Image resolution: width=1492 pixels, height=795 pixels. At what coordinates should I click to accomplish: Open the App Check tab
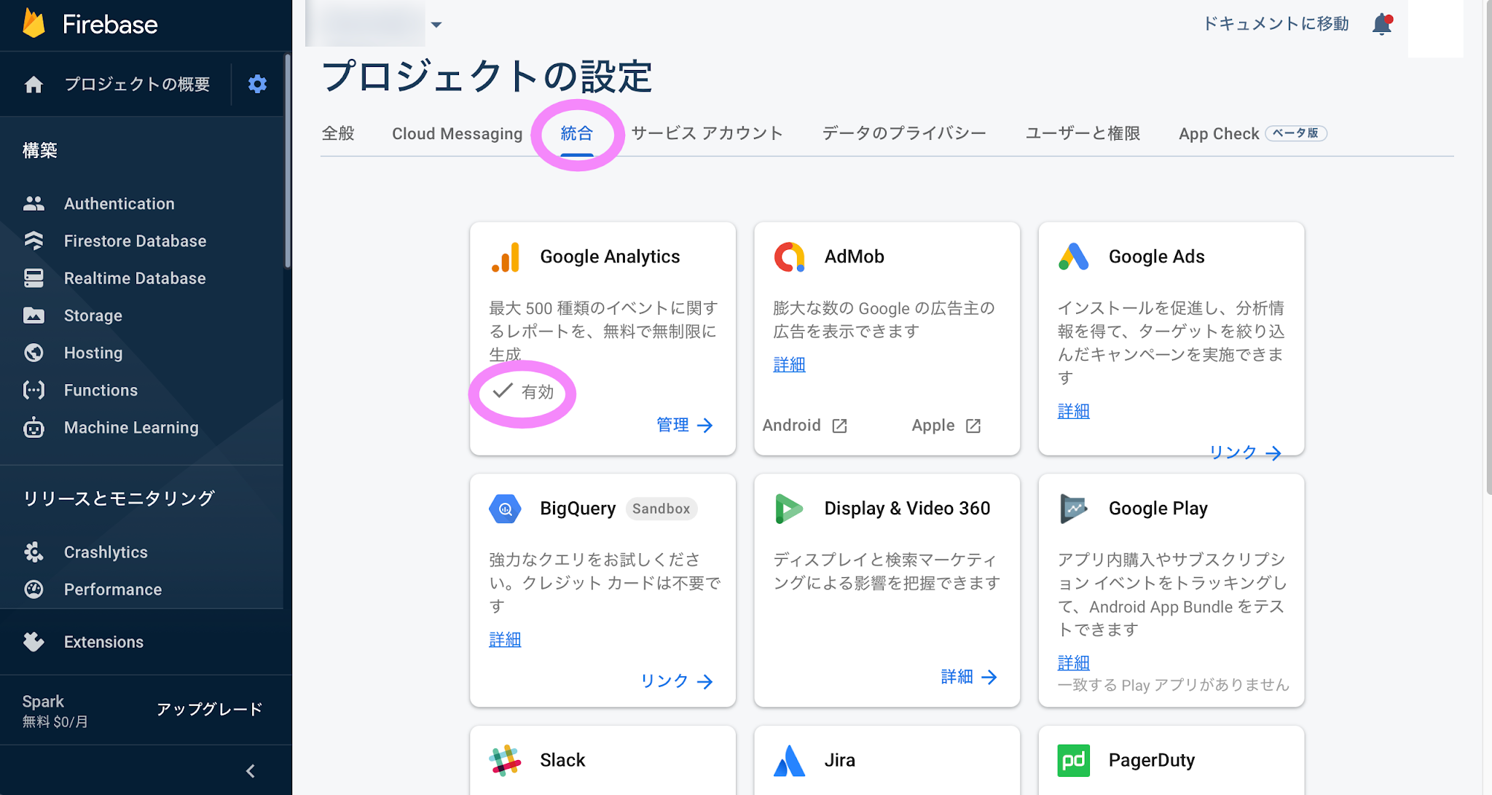tap(1252, 133)
